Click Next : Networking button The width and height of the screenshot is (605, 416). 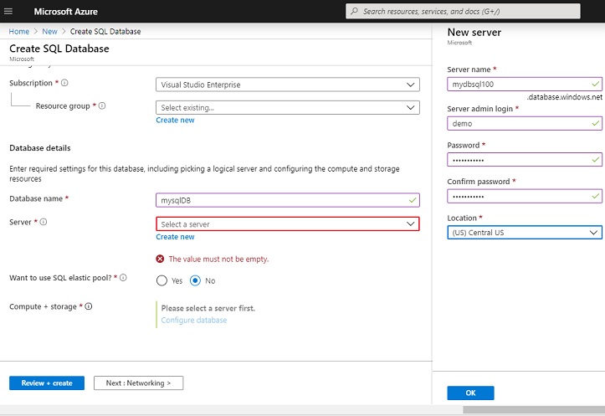139,383
